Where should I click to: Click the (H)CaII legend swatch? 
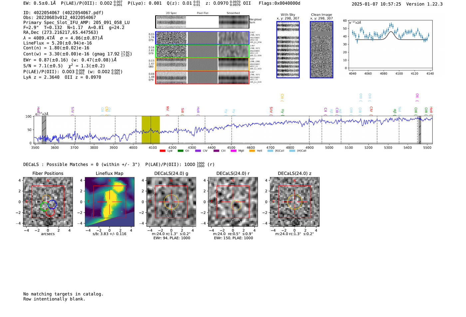pyautogui.click(x=292, y=151)
